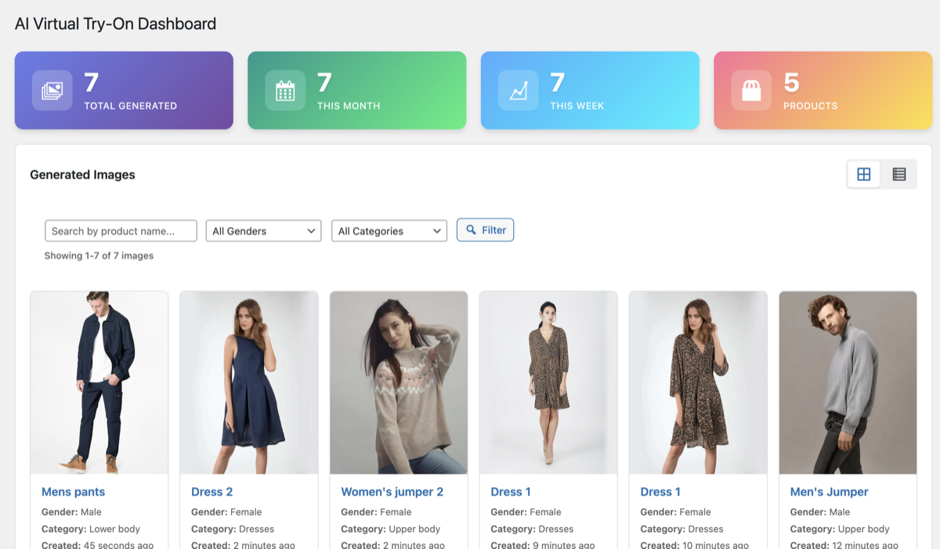Switch to list view of generated images

[x=898, y=174]
